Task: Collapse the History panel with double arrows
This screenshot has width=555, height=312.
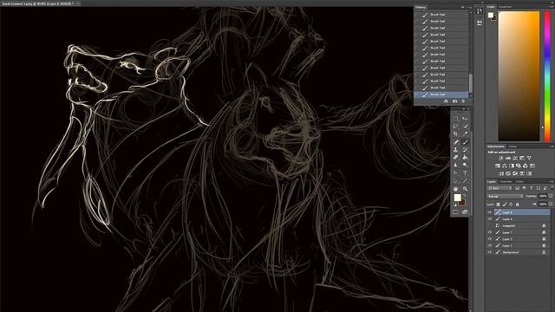Action: tap(462, 7)
